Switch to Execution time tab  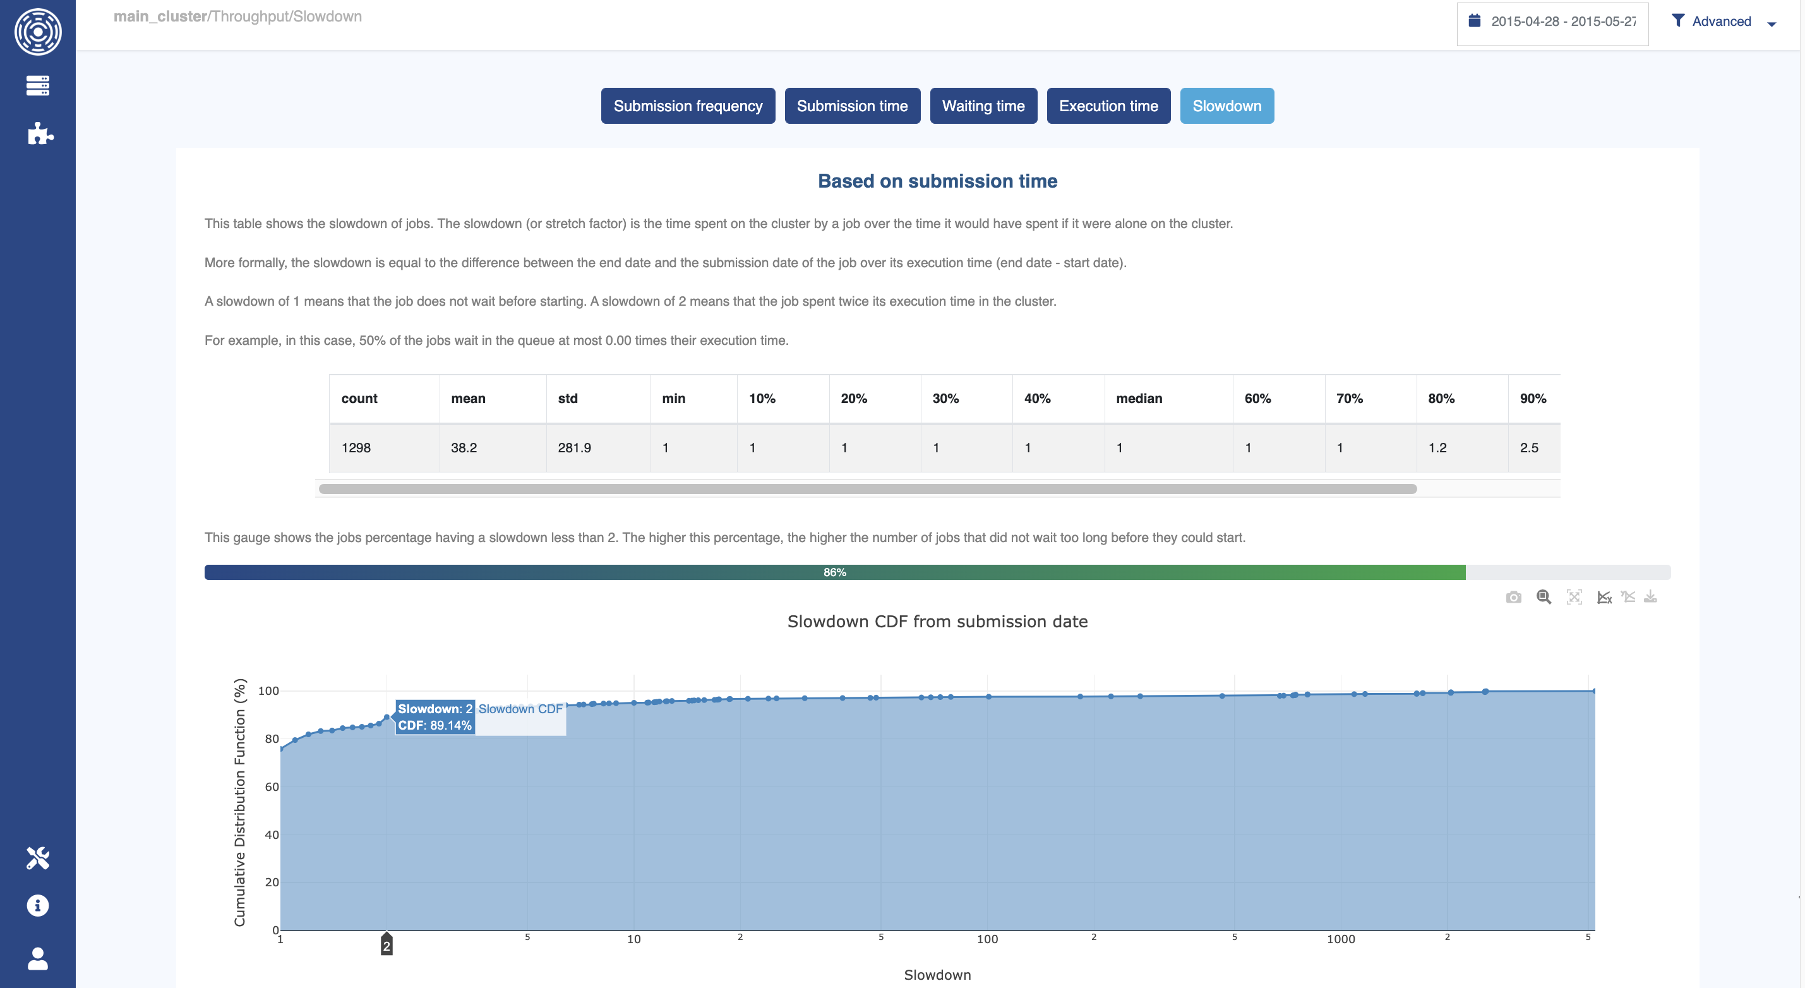1108,105
